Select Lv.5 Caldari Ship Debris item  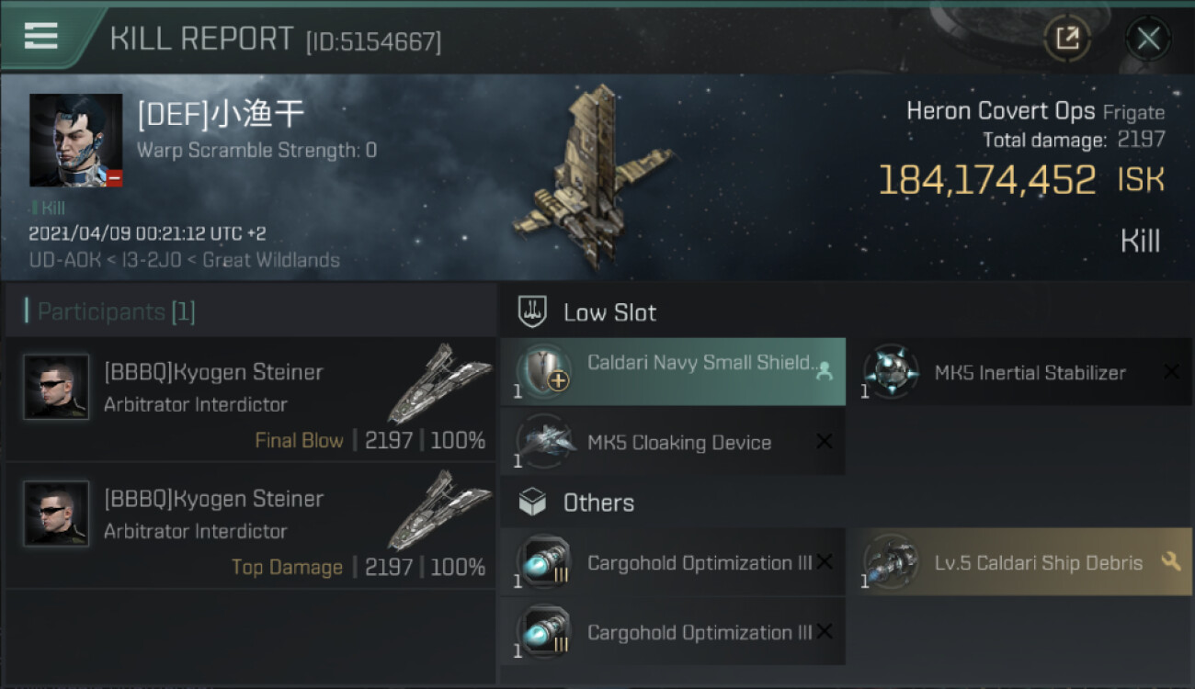[1019, 562]
